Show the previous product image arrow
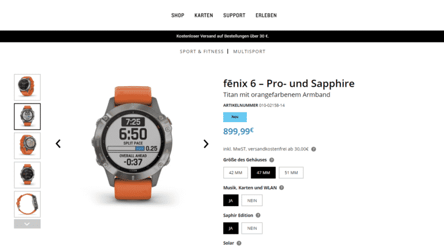The height and width of the screenshot is (250, 444). (58, 144)
